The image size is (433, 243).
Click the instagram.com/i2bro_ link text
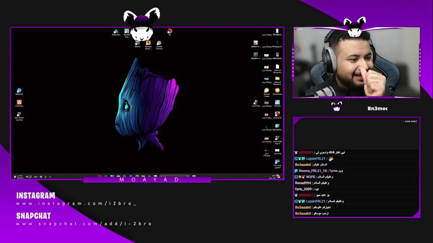(x=76, y=204)
